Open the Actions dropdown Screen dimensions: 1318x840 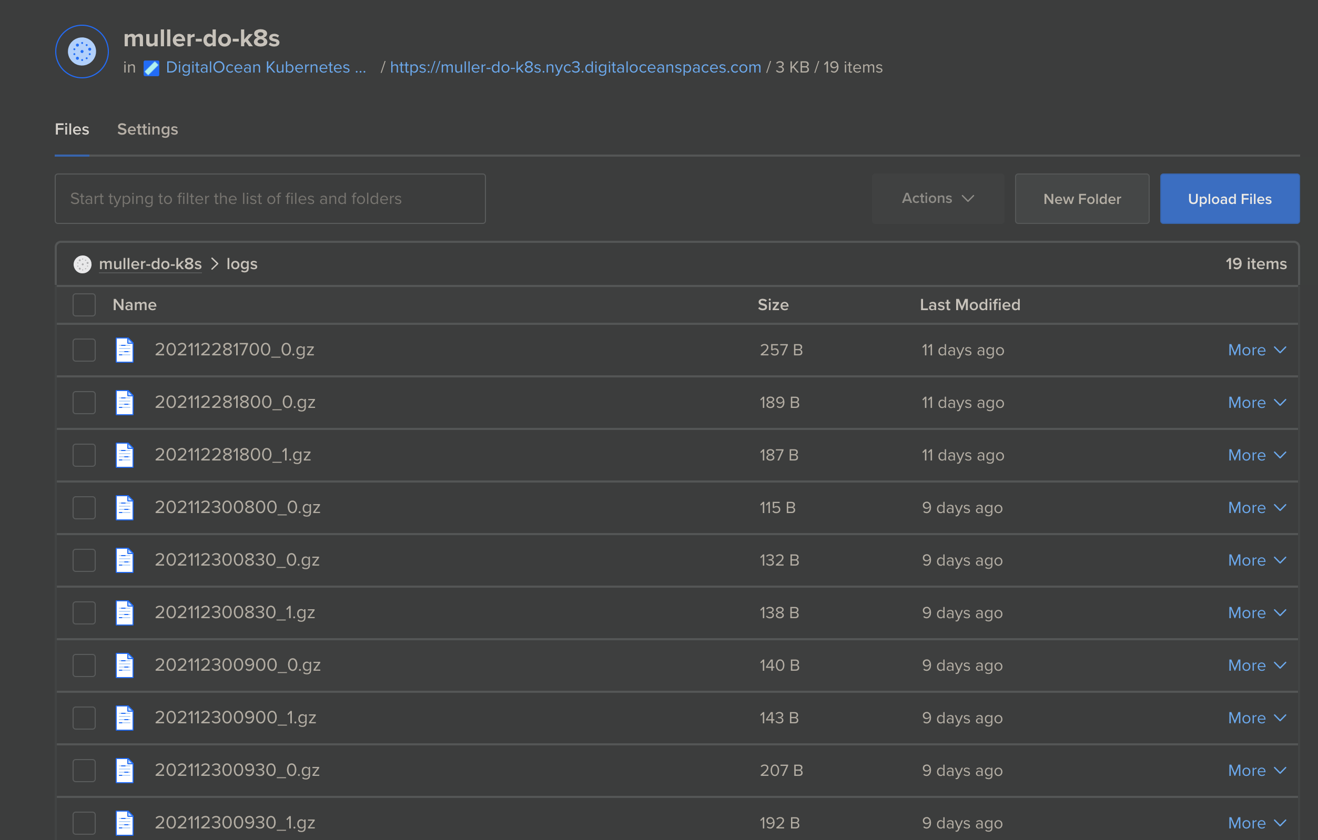tap(938, 199)
